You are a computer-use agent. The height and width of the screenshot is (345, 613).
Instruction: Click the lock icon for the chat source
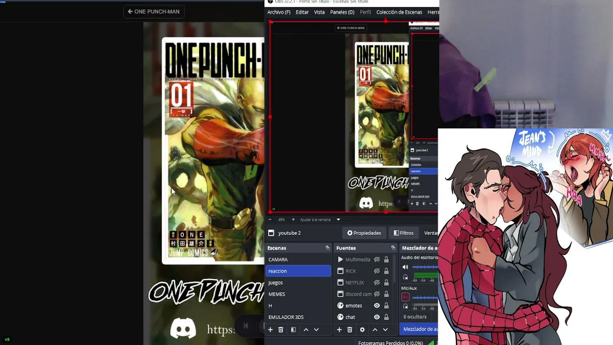386,317
